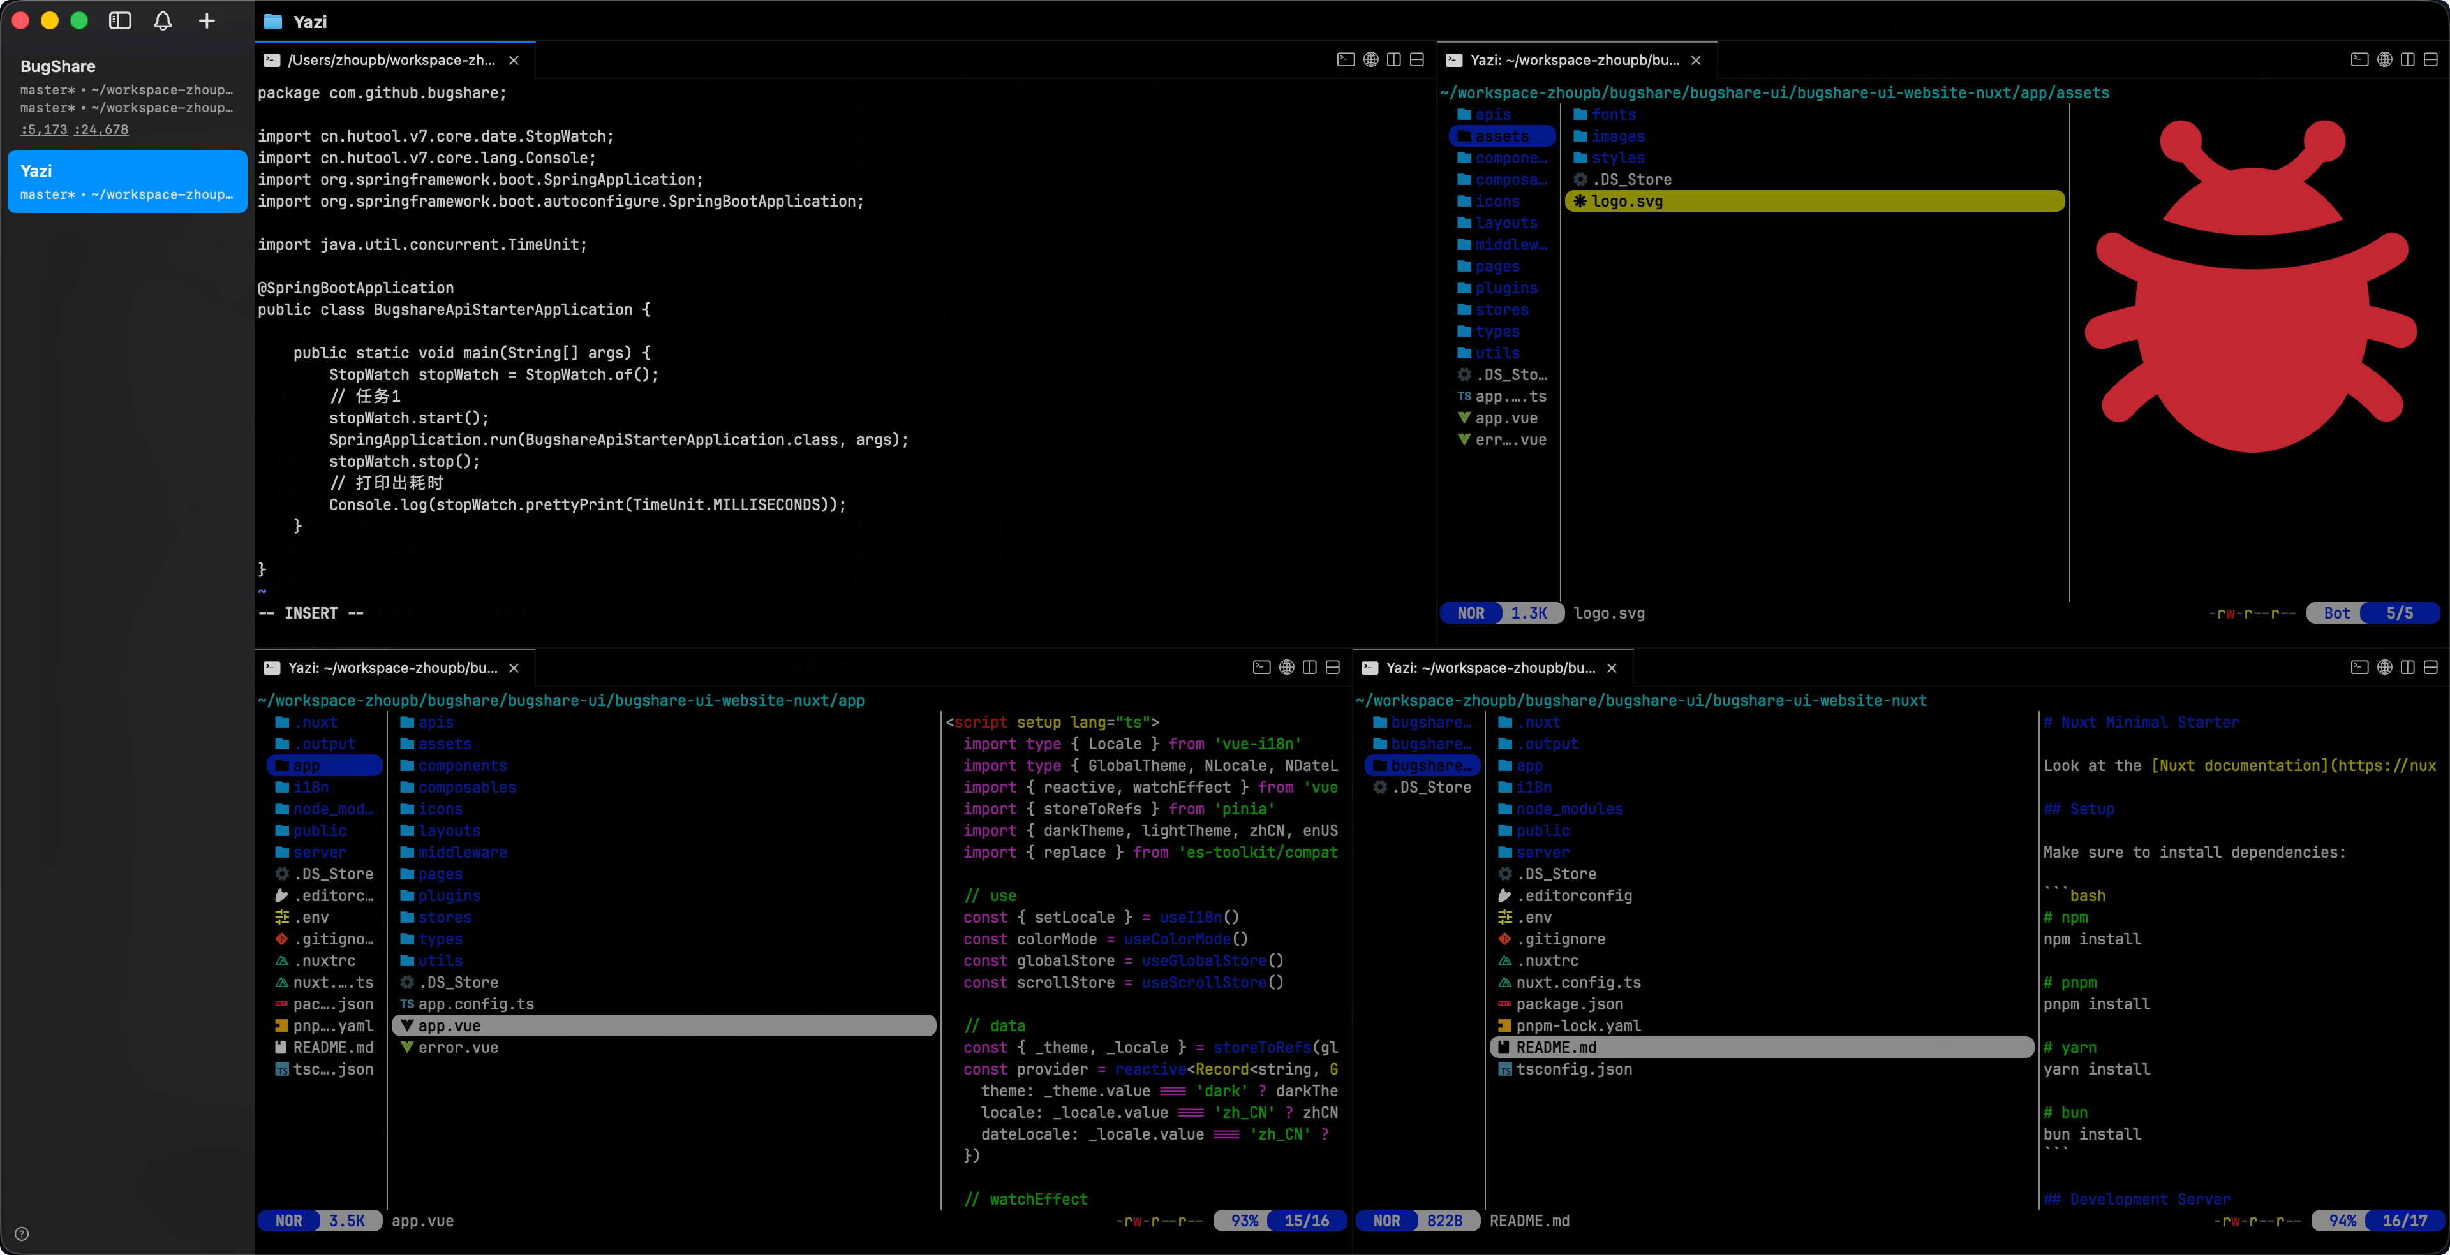Close the top-right Yazi tab

pos(1696,60)
